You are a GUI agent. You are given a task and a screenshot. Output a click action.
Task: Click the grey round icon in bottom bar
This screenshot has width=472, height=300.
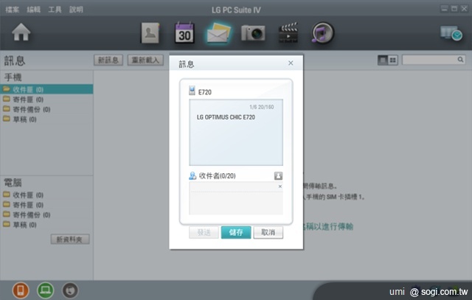coord(70,290)
